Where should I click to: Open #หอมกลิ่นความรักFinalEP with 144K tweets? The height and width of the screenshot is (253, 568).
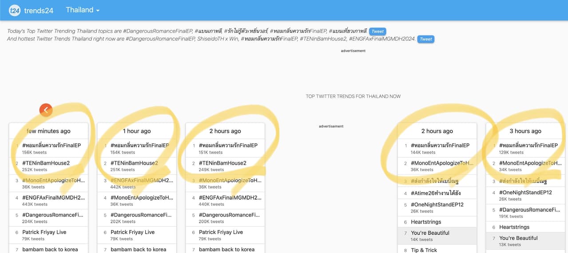(x=440, y=145)
